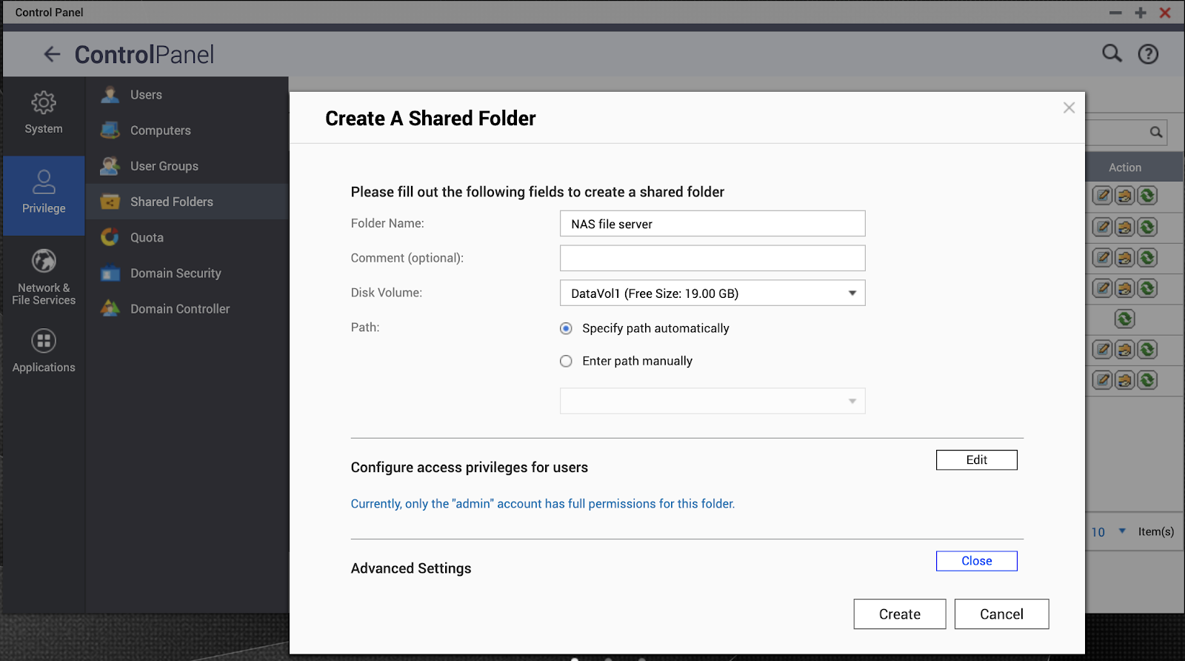Viewport: 1185px width, 661px height.
Task: Open the Users menu entry
Action: [x=187, y=95]
